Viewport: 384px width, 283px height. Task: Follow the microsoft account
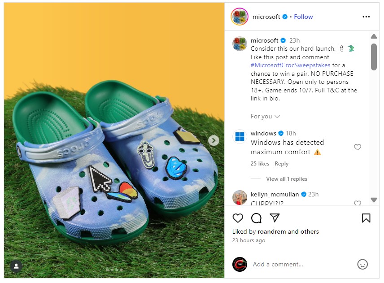pyautogui.click(x=303, y=17)
